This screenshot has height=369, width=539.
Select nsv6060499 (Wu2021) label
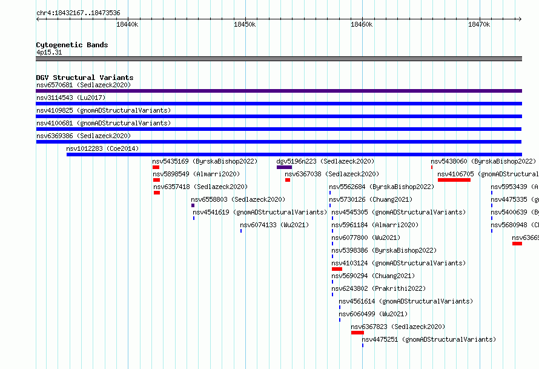373,314
